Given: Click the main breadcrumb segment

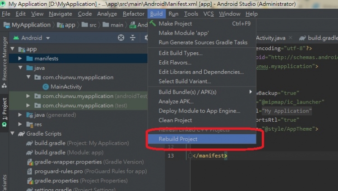Looking at the screenshot, I should tap(113, 25).
